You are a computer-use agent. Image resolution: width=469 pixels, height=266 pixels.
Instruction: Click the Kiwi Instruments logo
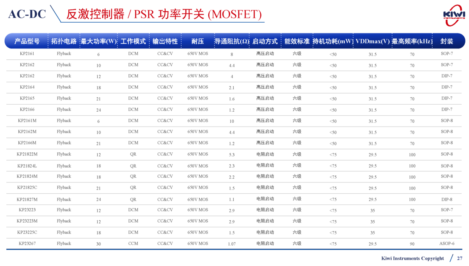(x=454, y=16)
